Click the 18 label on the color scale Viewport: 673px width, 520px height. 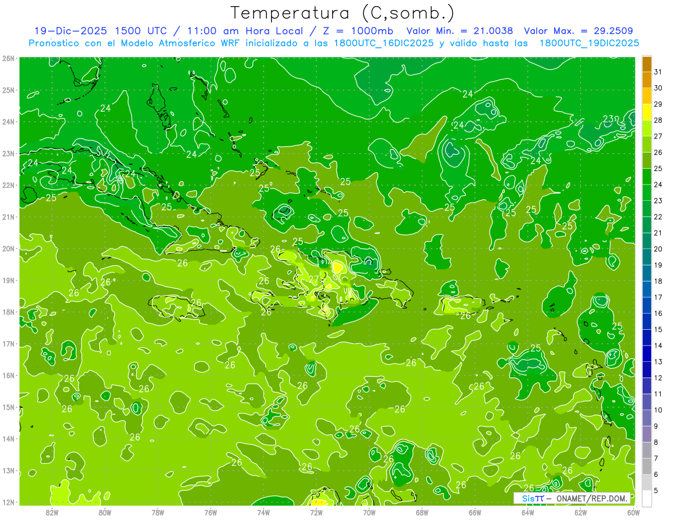pos(658,281)
